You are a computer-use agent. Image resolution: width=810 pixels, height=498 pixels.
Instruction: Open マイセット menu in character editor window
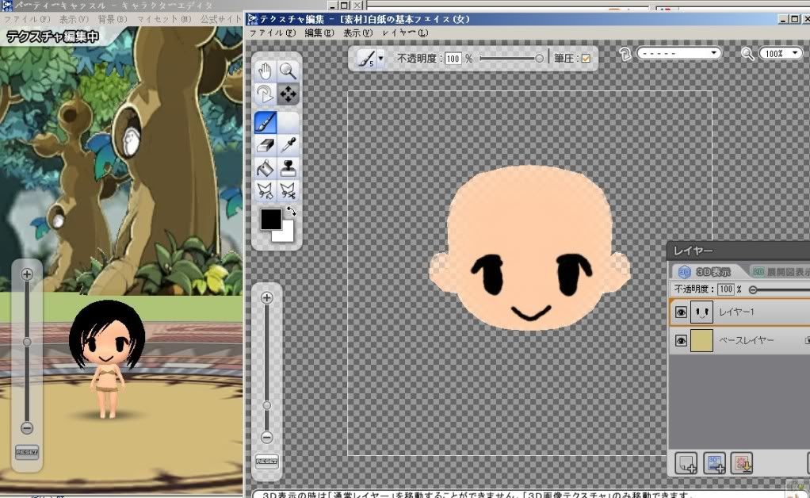pos(164,19)
